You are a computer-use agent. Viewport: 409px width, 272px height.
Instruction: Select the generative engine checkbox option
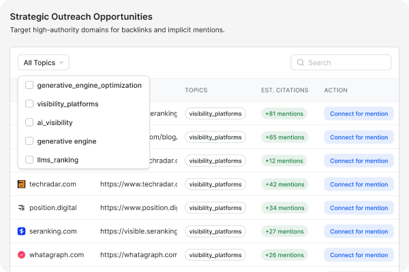point(29,141)
